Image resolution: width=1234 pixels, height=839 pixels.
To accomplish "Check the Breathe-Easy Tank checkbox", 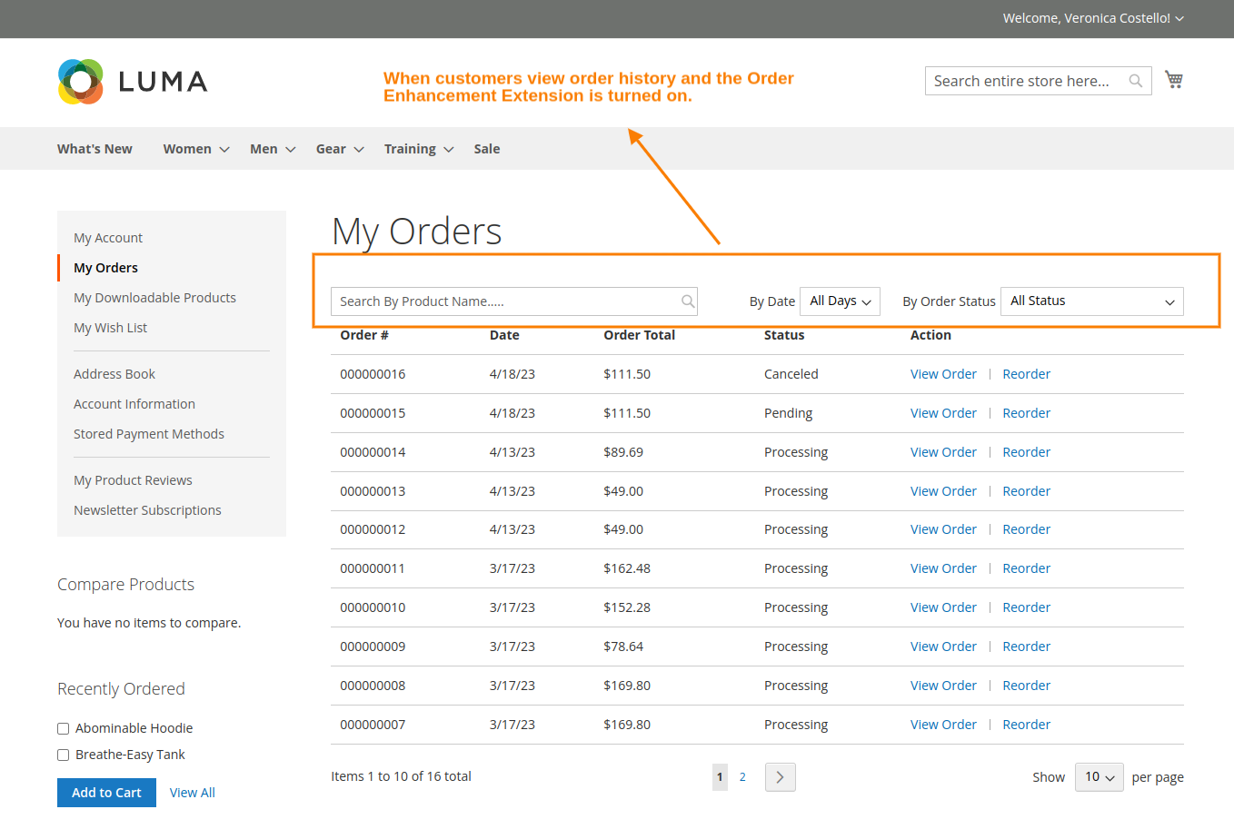I will 63,755.
